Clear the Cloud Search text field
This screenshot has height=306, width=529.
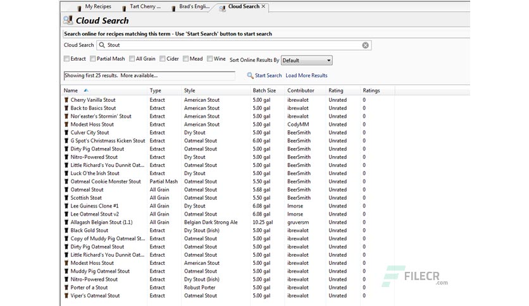click(x=365, y=45)
